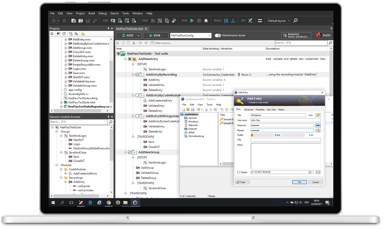Click the magnifier search icon beside Default layout
This screenshot has width=384, height=230.
(x=296, y=21)
